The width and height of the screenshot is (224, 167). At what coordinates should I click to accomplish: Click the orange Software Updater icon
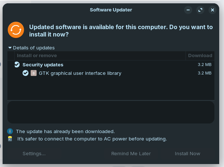click(x=16, y=30)
